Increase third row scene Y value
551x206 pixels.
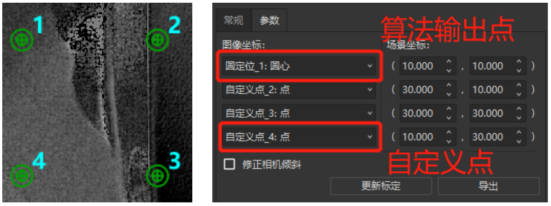tap(519, 110)
